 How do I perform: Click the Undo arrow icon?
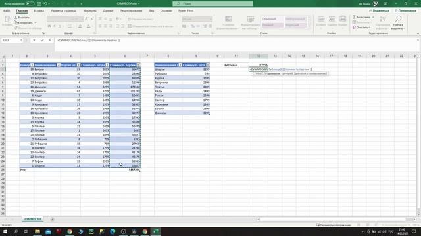pyautogui.click(x=45, y=3)
